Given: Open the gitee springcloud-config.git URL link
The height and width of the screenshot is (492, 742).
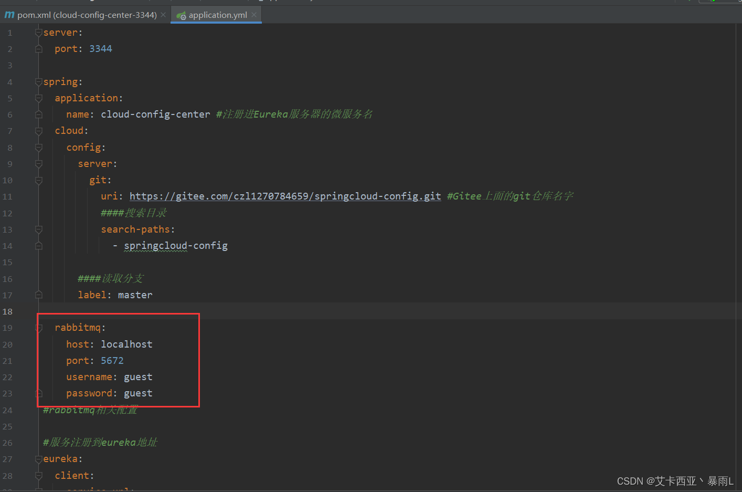Looking at the screenshot, I should [x=285, y=196].
